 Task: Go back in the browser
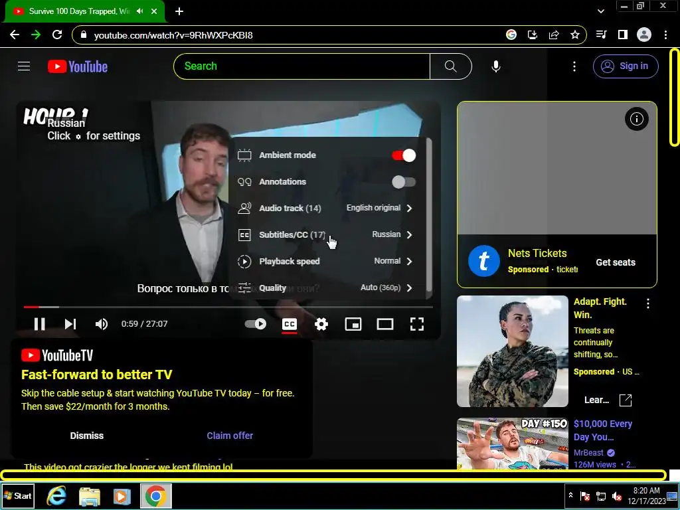coord(15,35)
